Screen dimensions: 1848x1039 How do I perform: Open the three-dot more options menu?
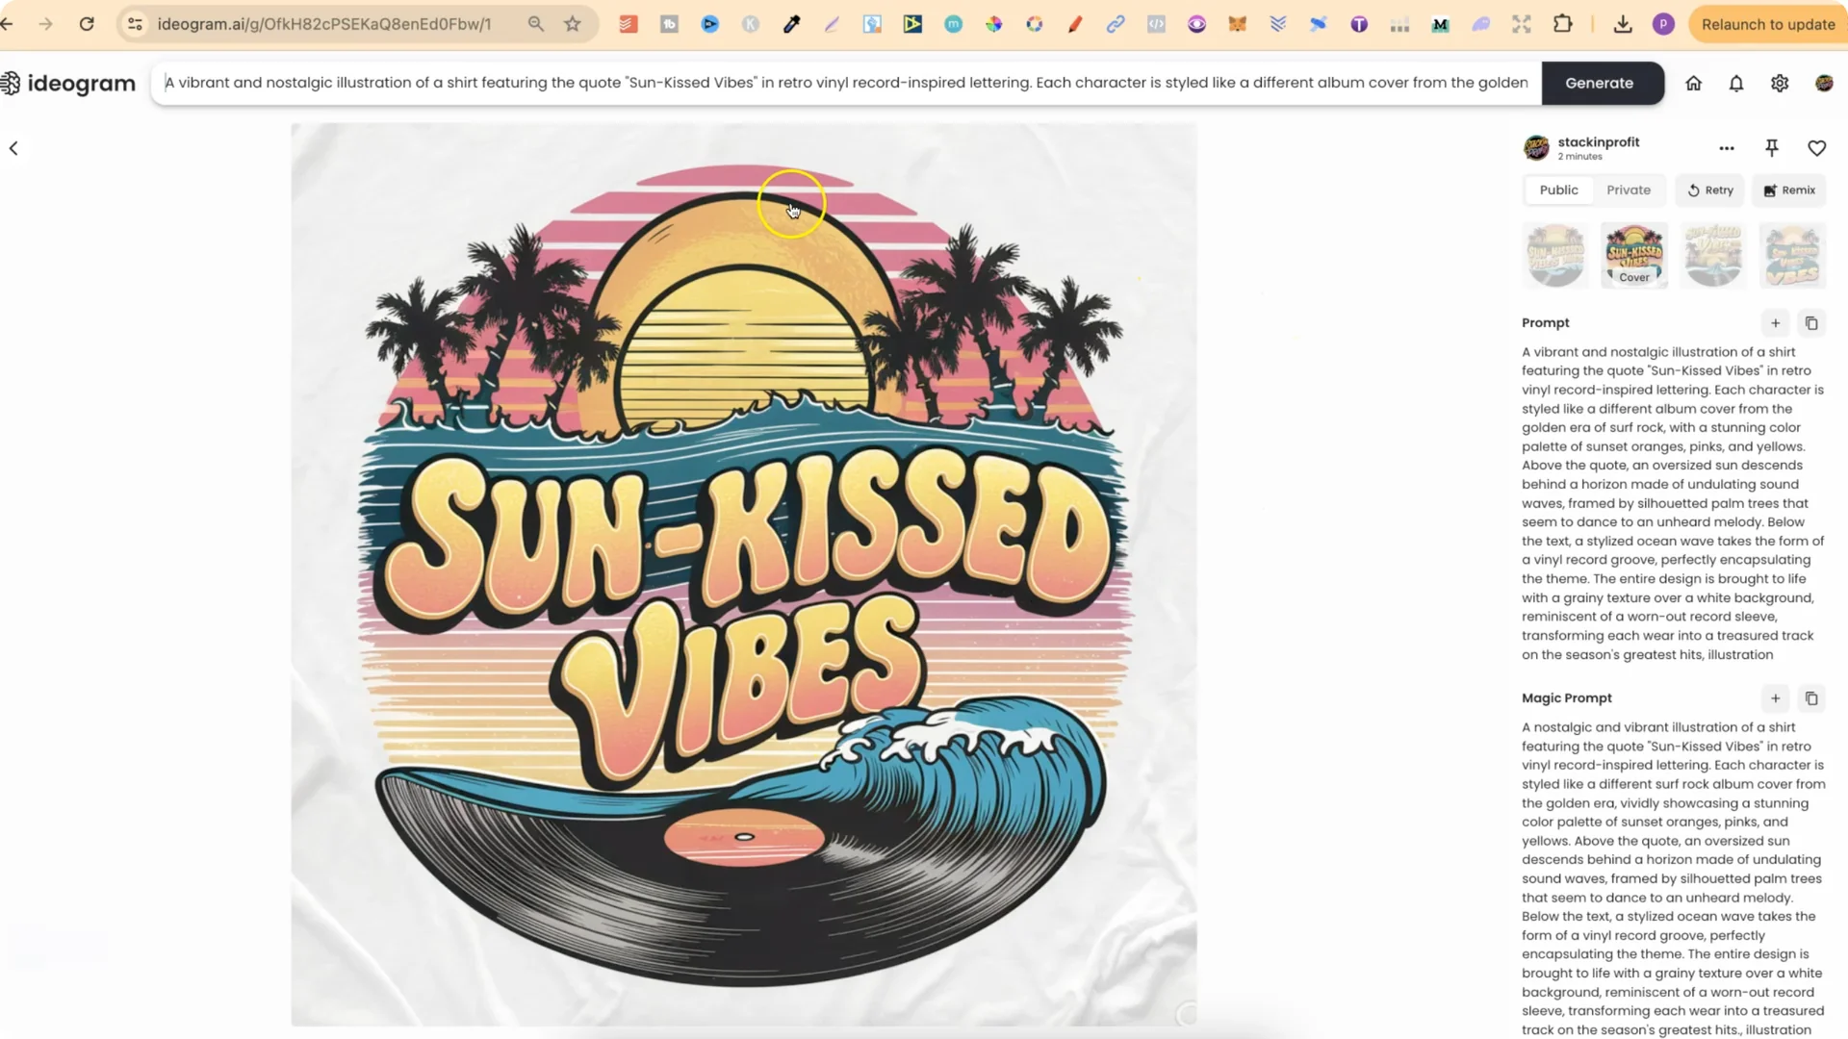[1727, 148]
